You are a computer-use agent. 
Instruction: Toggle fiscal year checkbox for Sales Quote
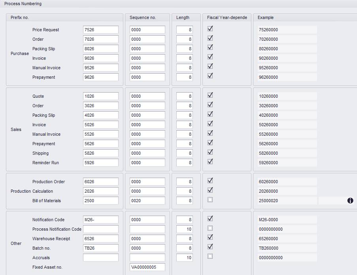(210, 95)
